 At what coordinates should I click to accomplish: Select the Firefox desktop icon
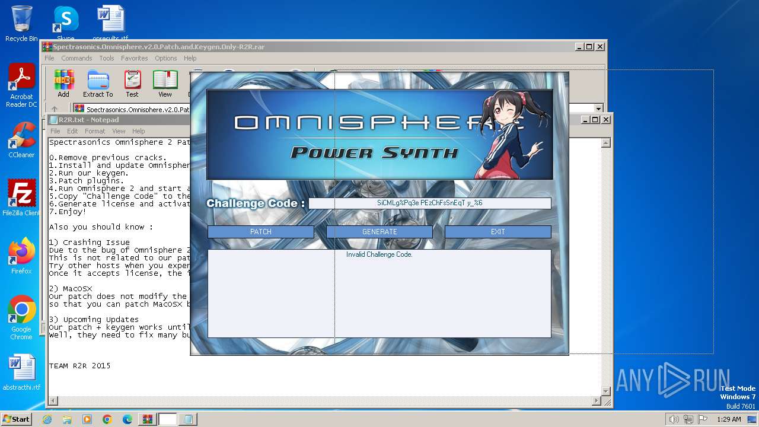tap(21, 256)
